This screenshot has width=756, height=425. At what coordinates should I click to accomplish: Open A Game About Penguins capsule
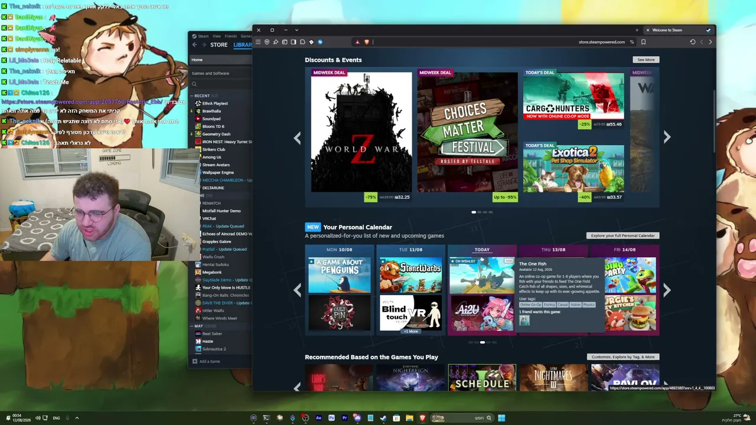tap(339, 275)
